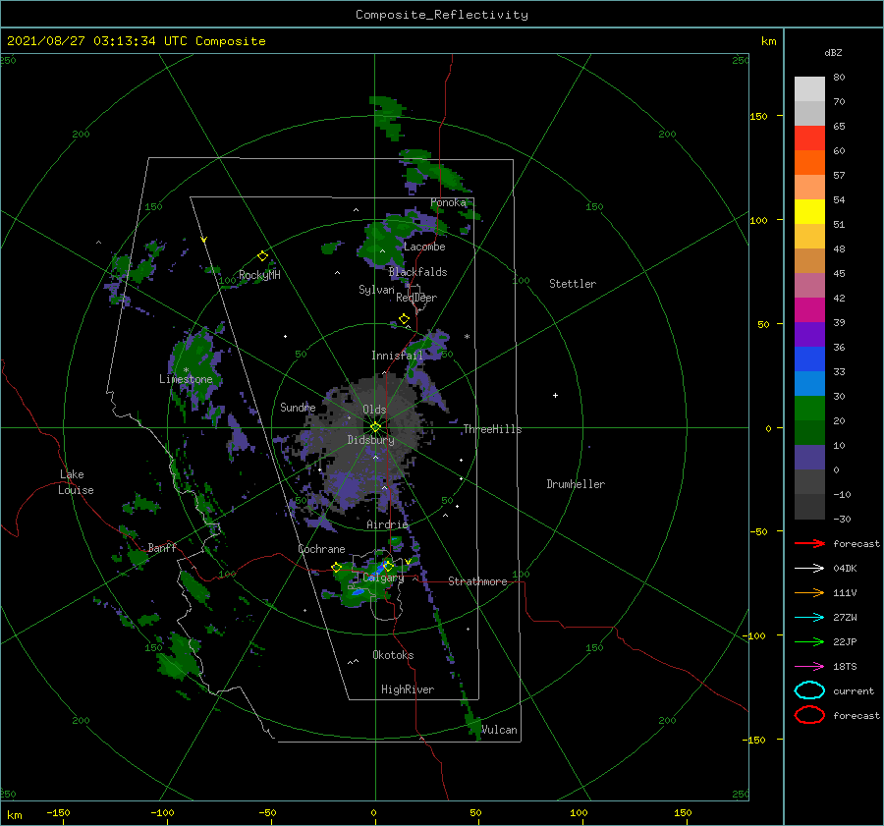Click the red forecast arrow in legend

click(809, 543)
